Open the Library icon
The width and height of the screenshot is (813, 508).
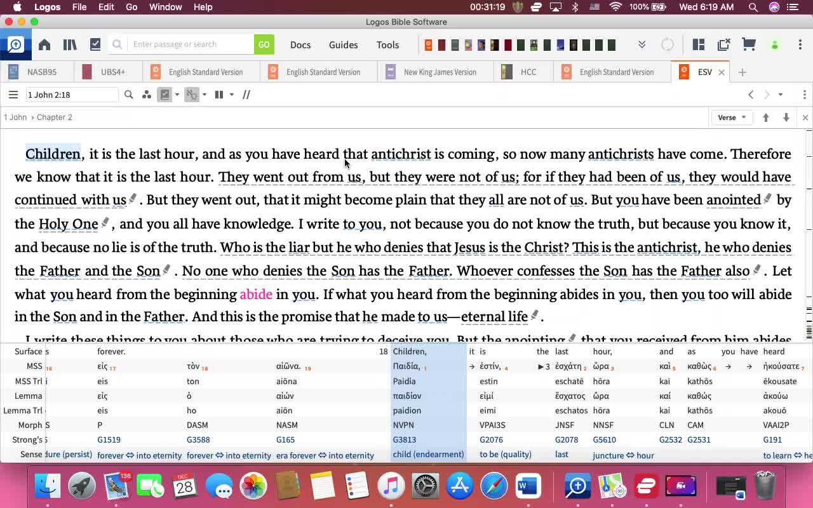(70, 44)
